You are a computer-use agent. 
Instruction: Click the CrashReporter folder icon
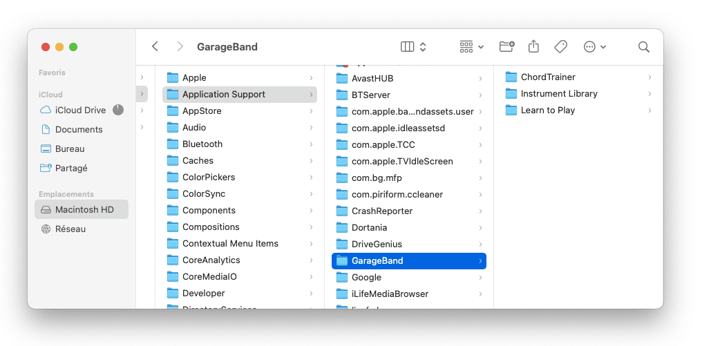pos(342,211)
